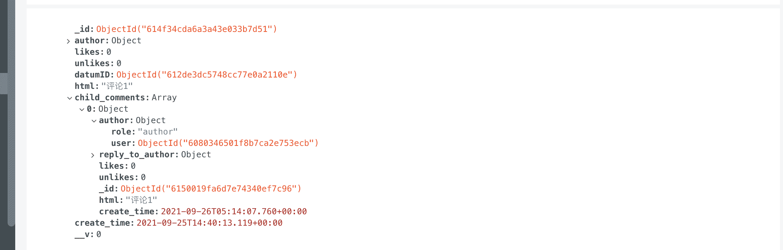
Task: Expand the top-level author Object chevron
Action: tap(68, 41)
